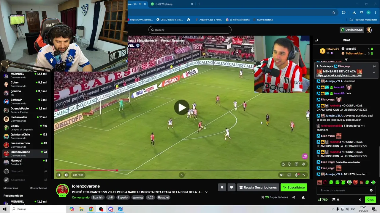
Task: Open Chrome three-dot menu
Action: pos(375,12)
